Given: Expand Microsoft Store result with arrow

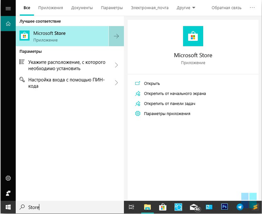Looking at the screenshot, I should pos(116,36).
